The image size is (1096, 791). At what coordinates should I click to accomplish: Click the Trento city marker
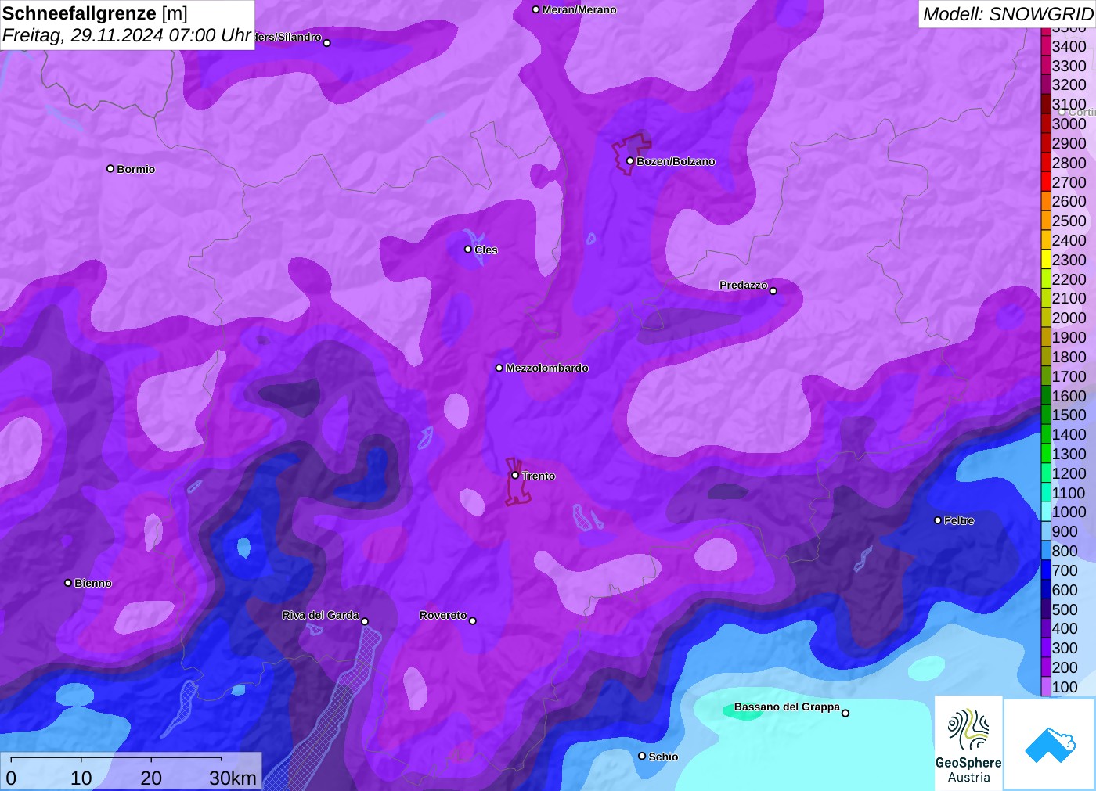pos(515,475)
